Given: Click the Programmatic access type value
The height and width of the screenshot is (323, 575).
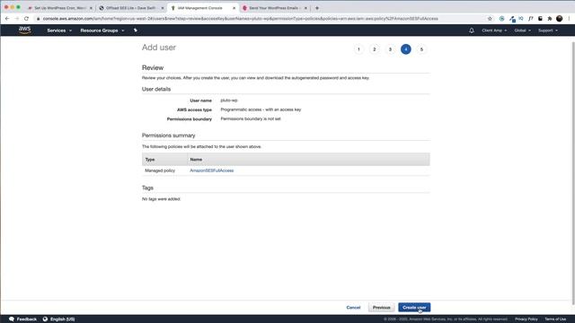Looking at the screenshot, I should tap(261, 109).
